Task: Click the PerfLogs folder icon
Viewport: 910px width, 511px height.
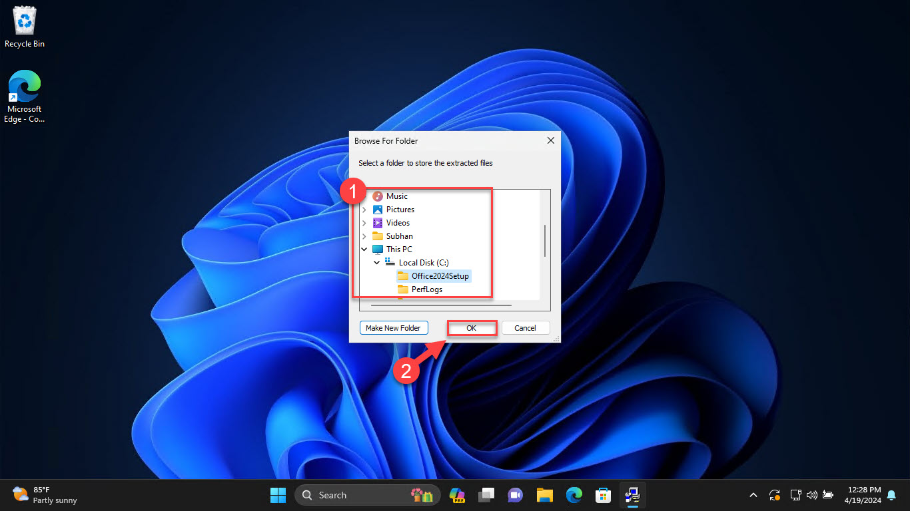Action: pyautogui.click(x=403, y=289)
